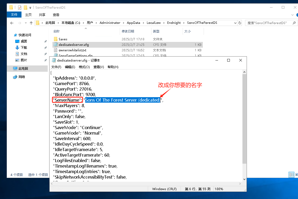Click 本地磁盘 (C:) in the breadcrumb
298x199 pixels.
[71, 23]
